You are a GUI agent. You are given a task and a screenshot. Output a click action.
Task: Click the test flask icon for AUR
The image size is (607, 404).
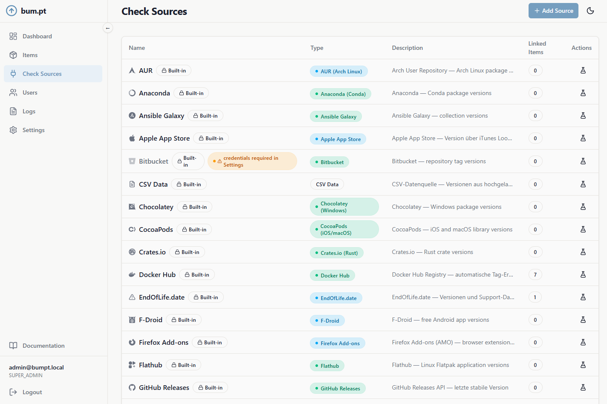point(583,70)
